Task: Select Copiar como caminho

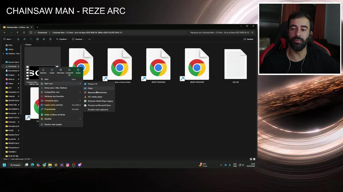Action: 61,105
